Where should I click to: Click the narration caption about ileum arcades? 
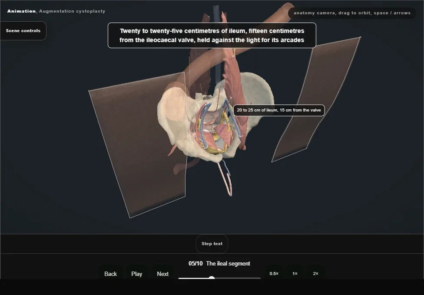212,36
